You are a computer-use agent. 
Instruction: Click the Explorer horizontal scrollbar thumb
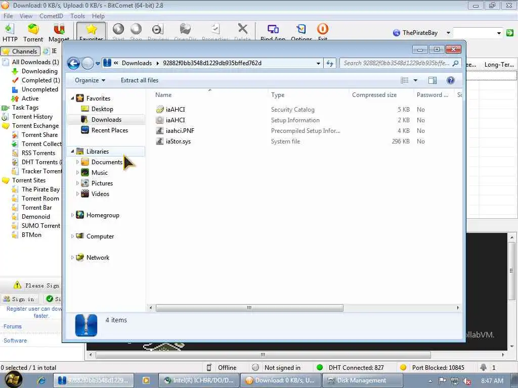coord(249,308)
